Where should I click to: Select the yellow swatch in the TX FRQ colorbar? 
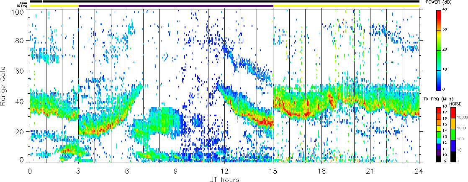pos(439,128)
